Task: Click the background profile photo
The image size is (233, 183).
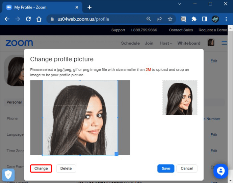Action: point(15,71)
